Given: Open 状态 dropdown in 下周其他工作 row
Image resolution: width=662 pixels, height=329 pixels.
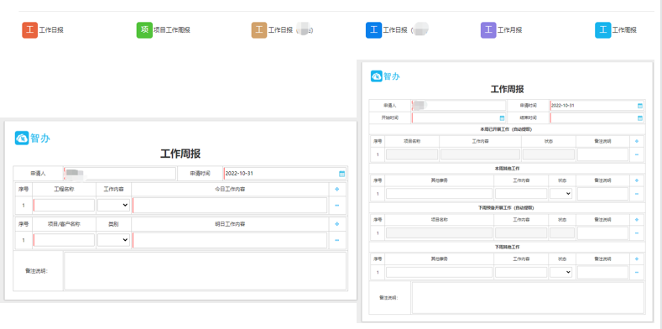Looking at the screenshot, I should click(560, 273).
